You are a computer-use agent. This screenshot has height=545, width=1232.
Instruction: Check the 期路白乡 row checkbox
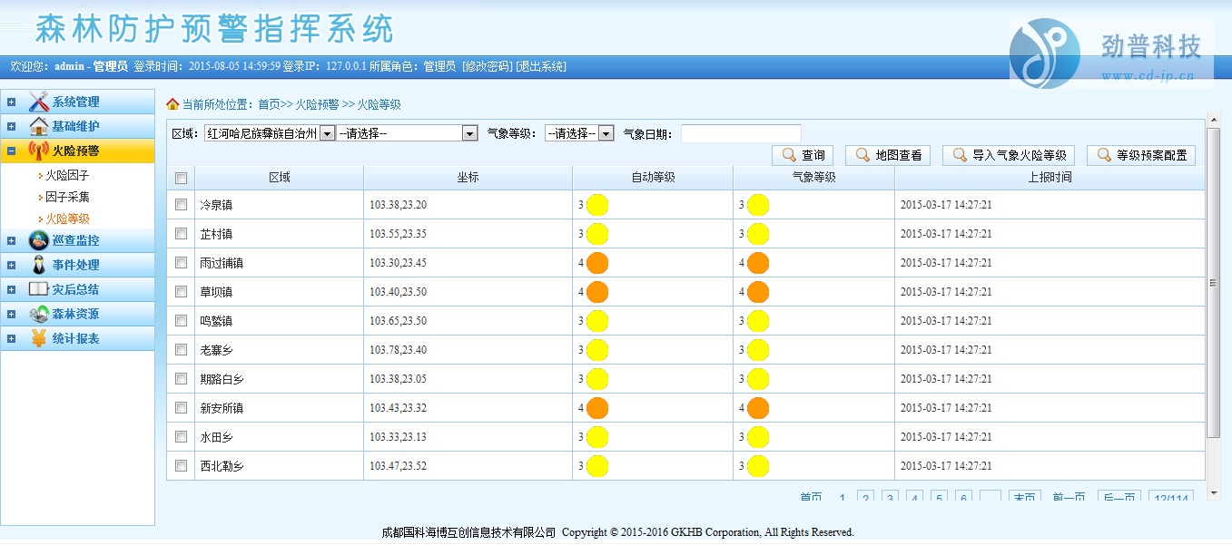click(181, 378)
